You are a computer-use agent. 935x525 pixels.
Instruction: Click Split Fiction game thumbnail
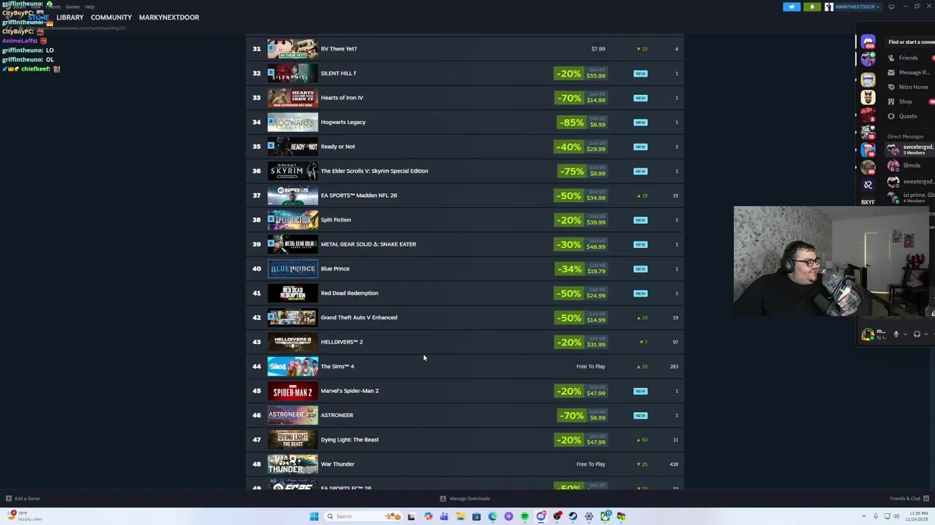pyautogui.click(x=292, y=219)
